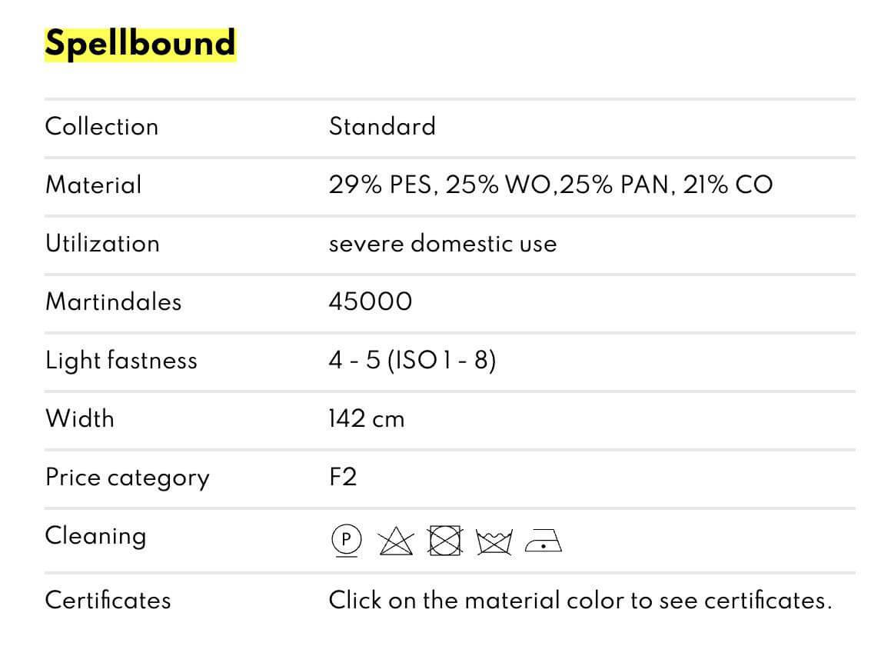Select the Utilization row label
Screen dimensions: 881x646
102,243
